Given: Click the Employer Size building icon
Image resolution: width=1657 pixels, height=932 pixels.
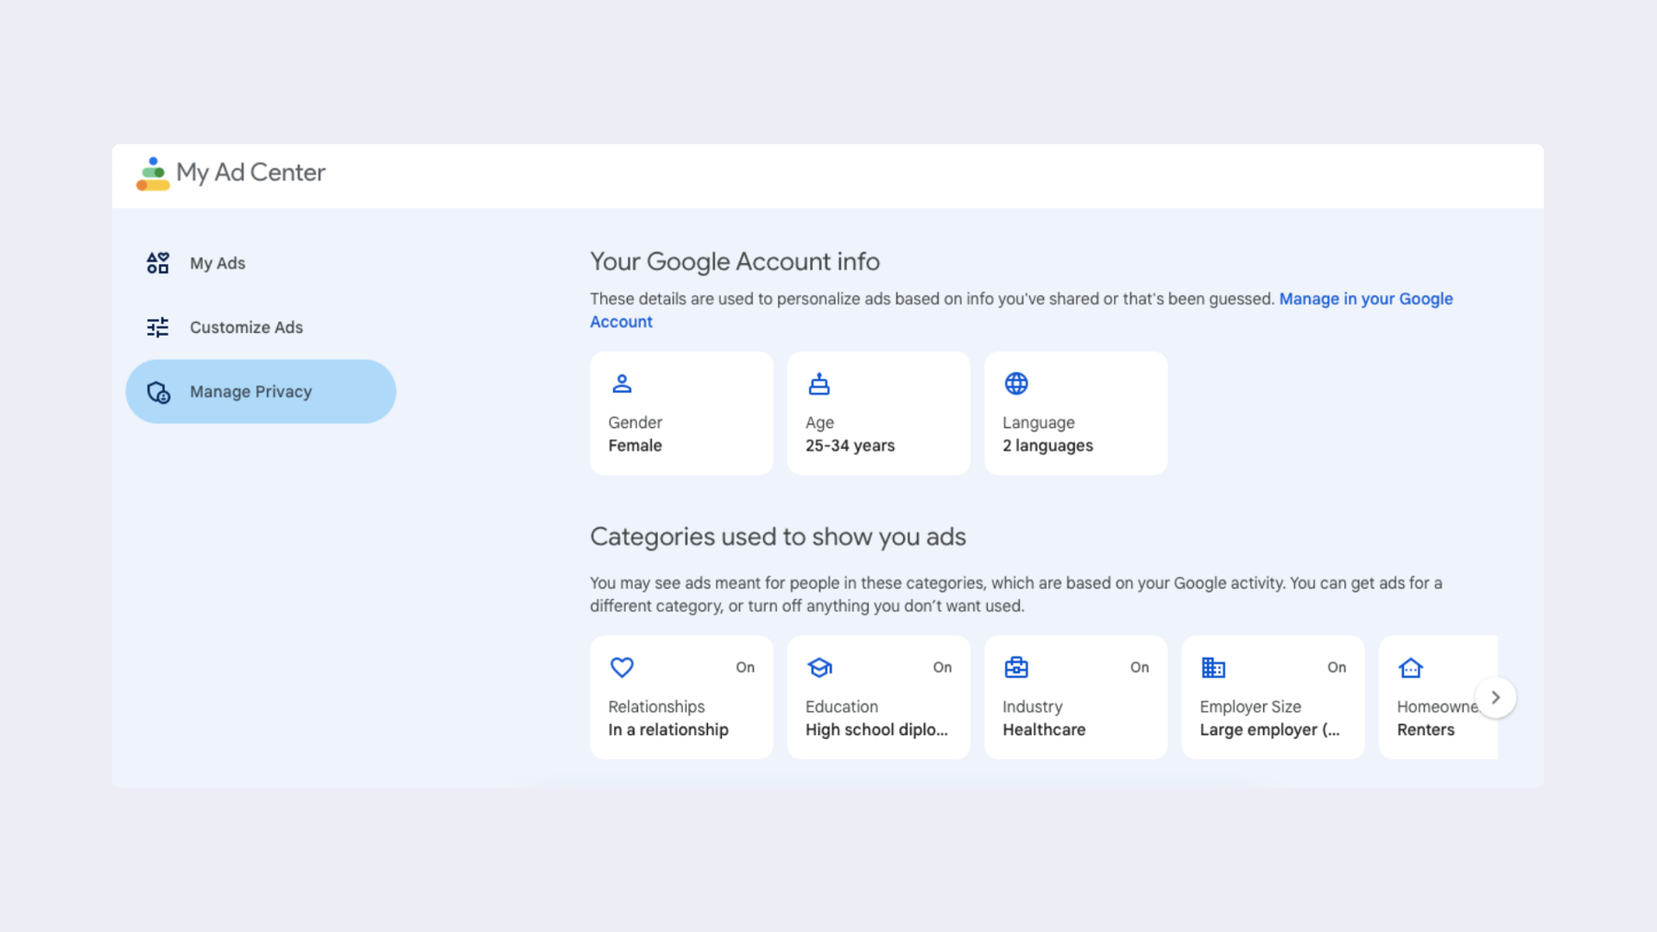Looking at the screenshot, I should tap(1213, 667).
